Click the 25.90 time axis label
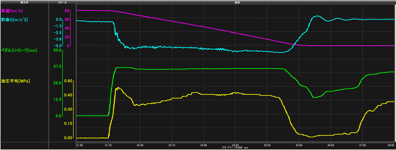This screenshot has width=396, height=150. [x=299, y=145]
